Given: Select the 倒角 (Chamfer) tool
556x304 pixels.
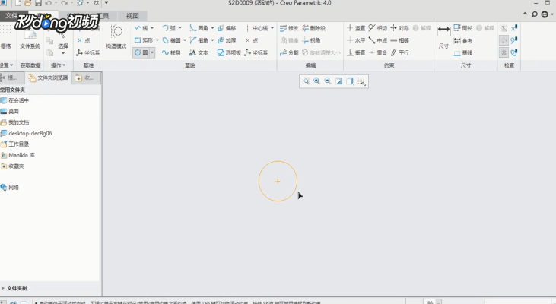Looking at the screenshot, I should point(199,40).
